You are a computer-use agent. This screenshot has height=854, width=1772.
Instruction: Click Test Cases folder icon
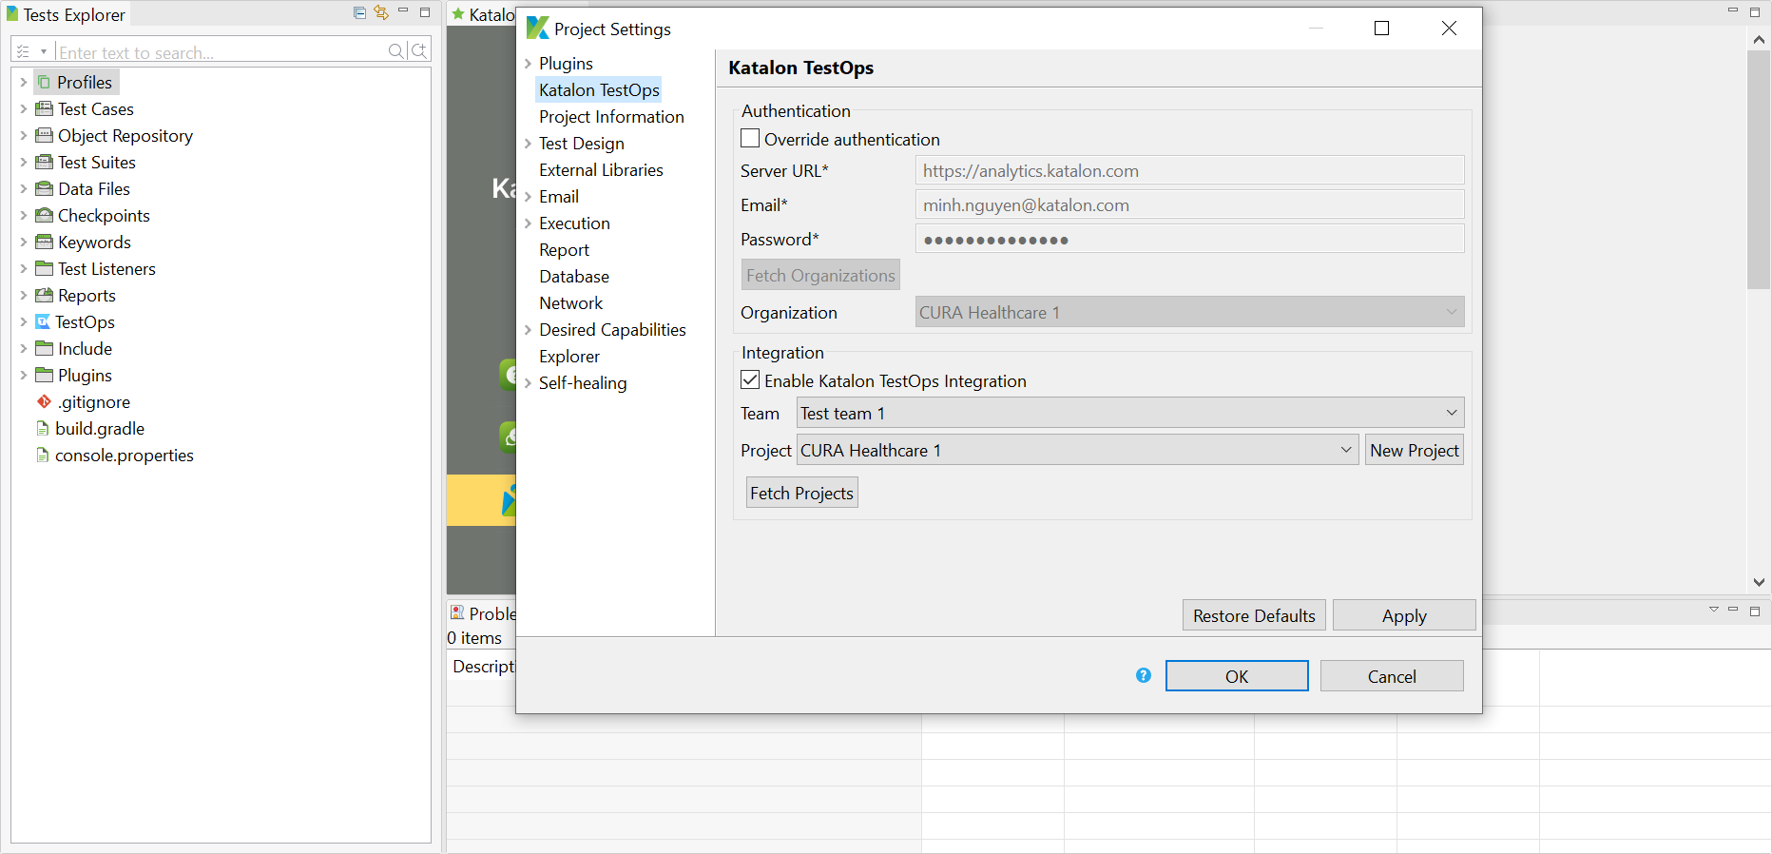44,108
